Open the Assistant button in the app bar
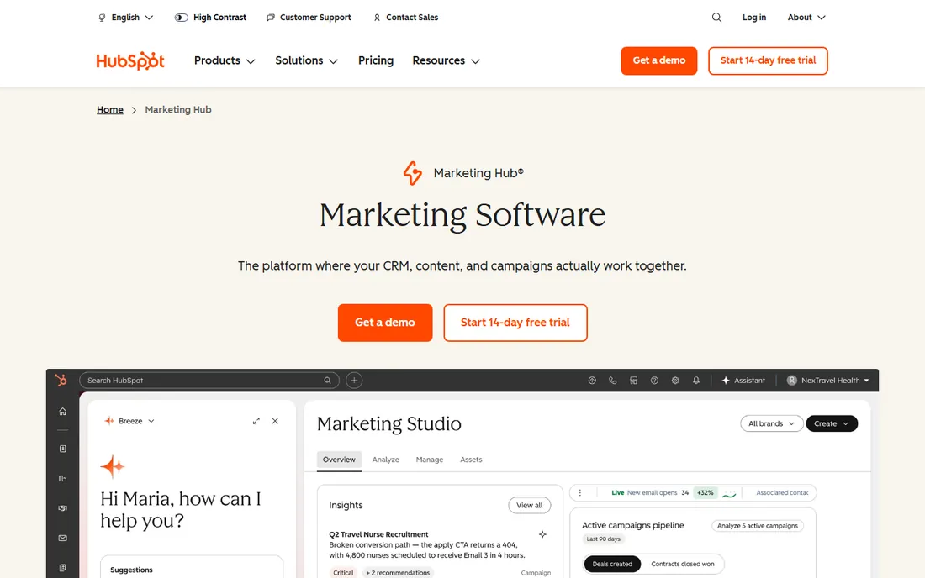 (x=743, y=381)
